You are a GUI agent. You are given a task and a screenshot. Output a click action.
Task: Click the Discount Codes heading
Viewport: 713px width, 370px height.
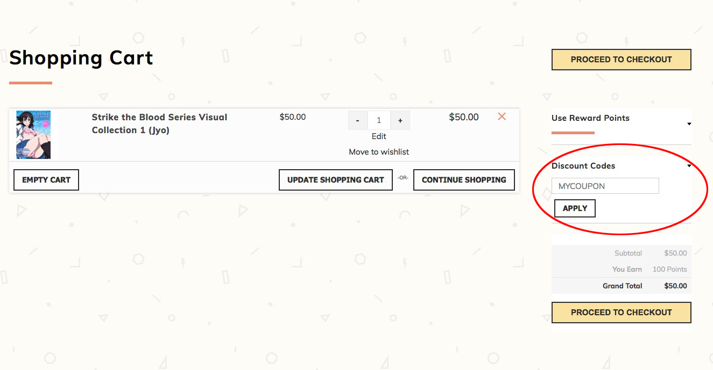pyautogui.click(x=583, y=166)
